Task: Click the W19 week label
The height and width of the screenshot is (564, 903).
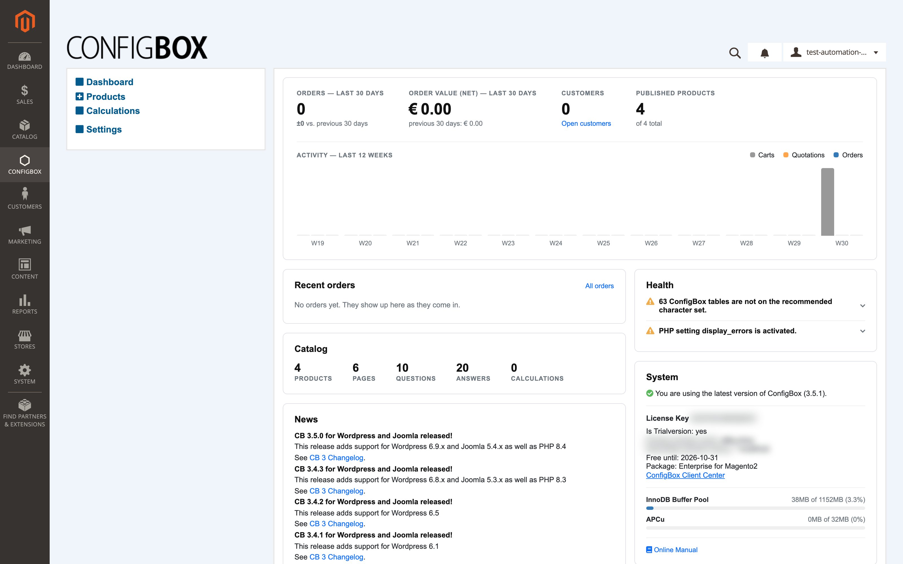Action: click(317, 243)
